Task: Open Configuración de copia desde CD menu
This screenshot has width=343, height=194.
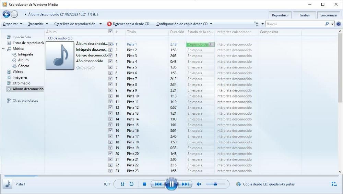Action: click(x=184, y=24)
